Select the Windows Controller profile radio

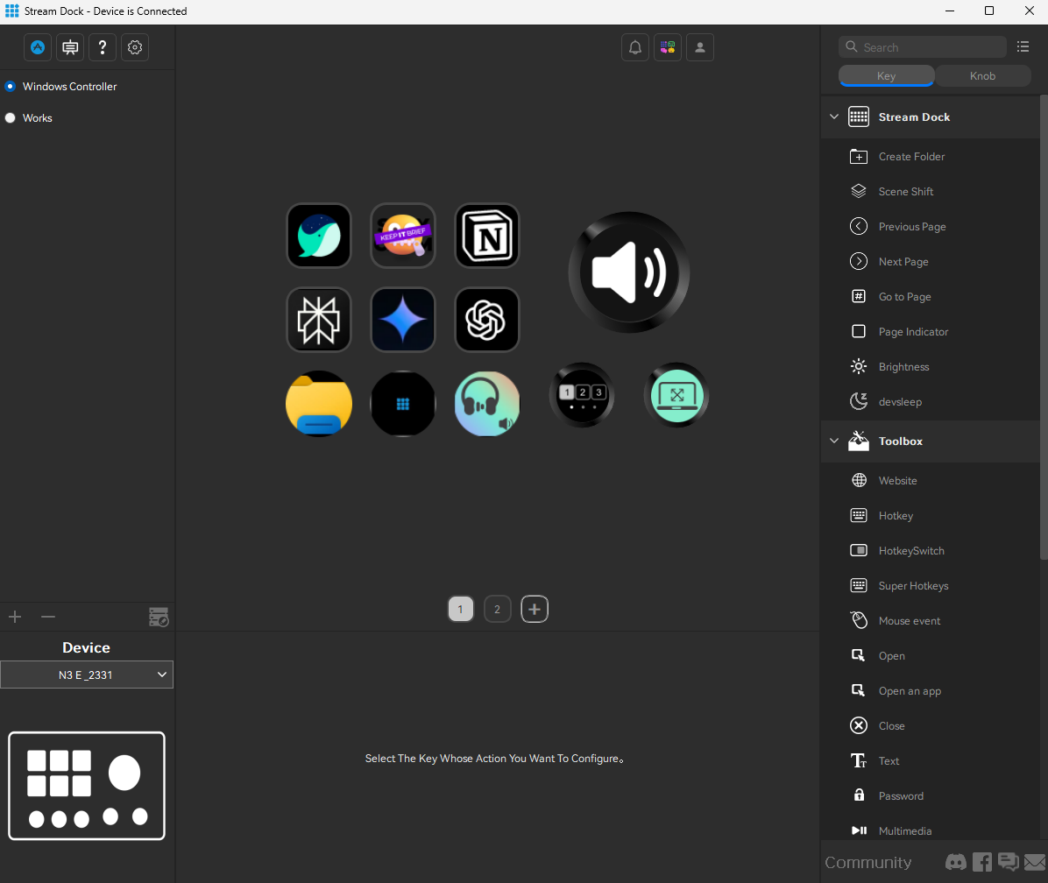pyautogui.click(x=10, y=86)
